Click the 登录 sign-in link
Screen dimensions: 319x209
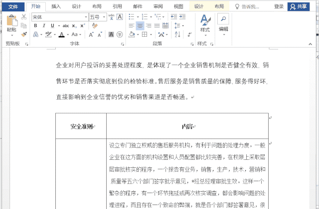tap(279, 6)
